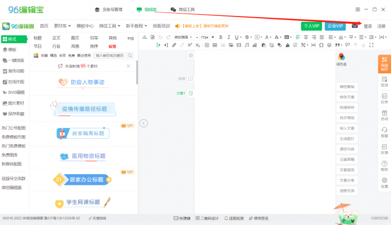The image size is (391, 225).
Task: Insert a hyperlink with link icon
Action: coord(174,45)
